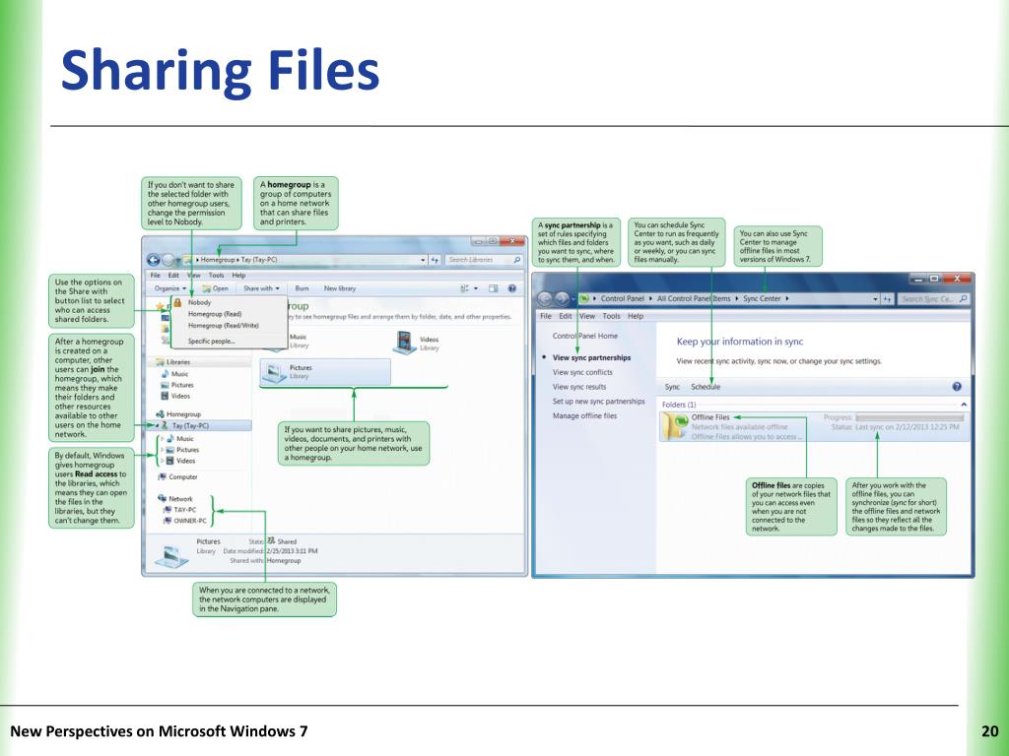Click the Back arrow in the Homegroup window
Image resolution: width=1009 pixels, height=756 pixels.
[x=153, y=260]
